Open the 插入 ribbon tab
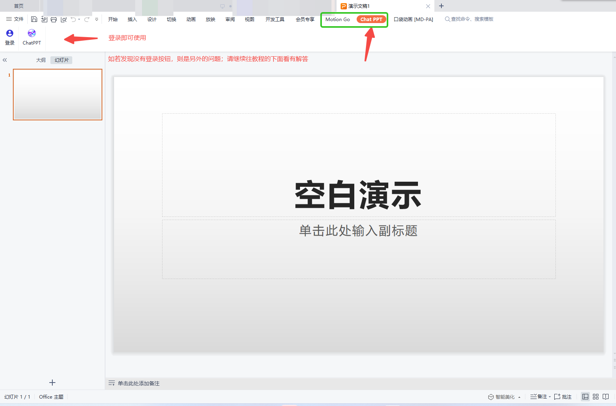Screen dimensions: 616x406 132,19
